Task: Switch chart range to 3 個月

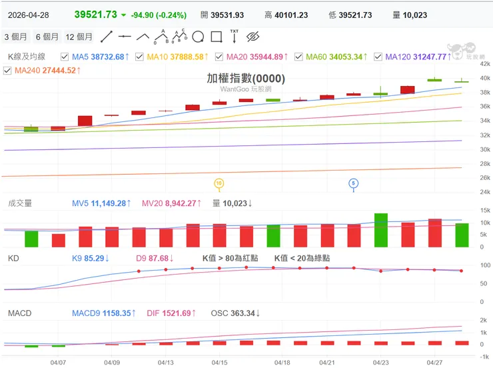Action: click(15, 37)
